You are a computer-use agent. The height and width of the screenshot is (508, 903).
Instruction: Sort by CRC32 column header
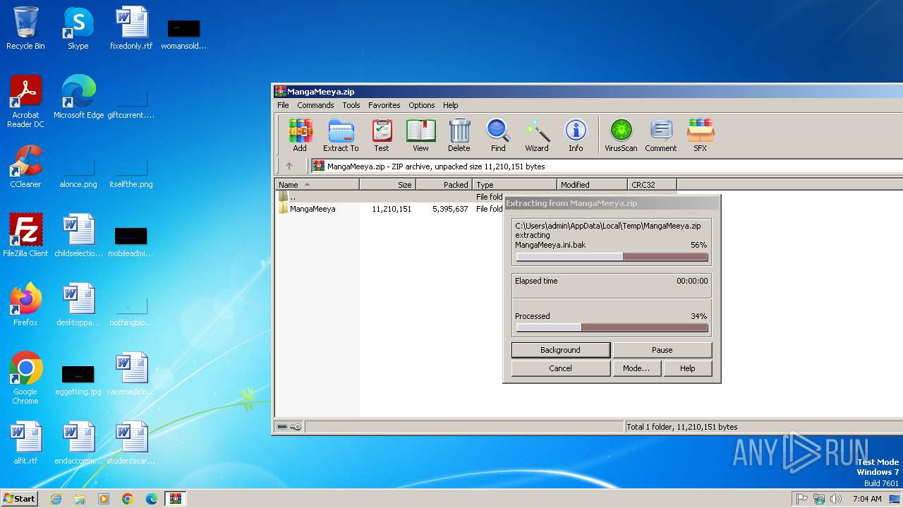click(x=653, y=185)
